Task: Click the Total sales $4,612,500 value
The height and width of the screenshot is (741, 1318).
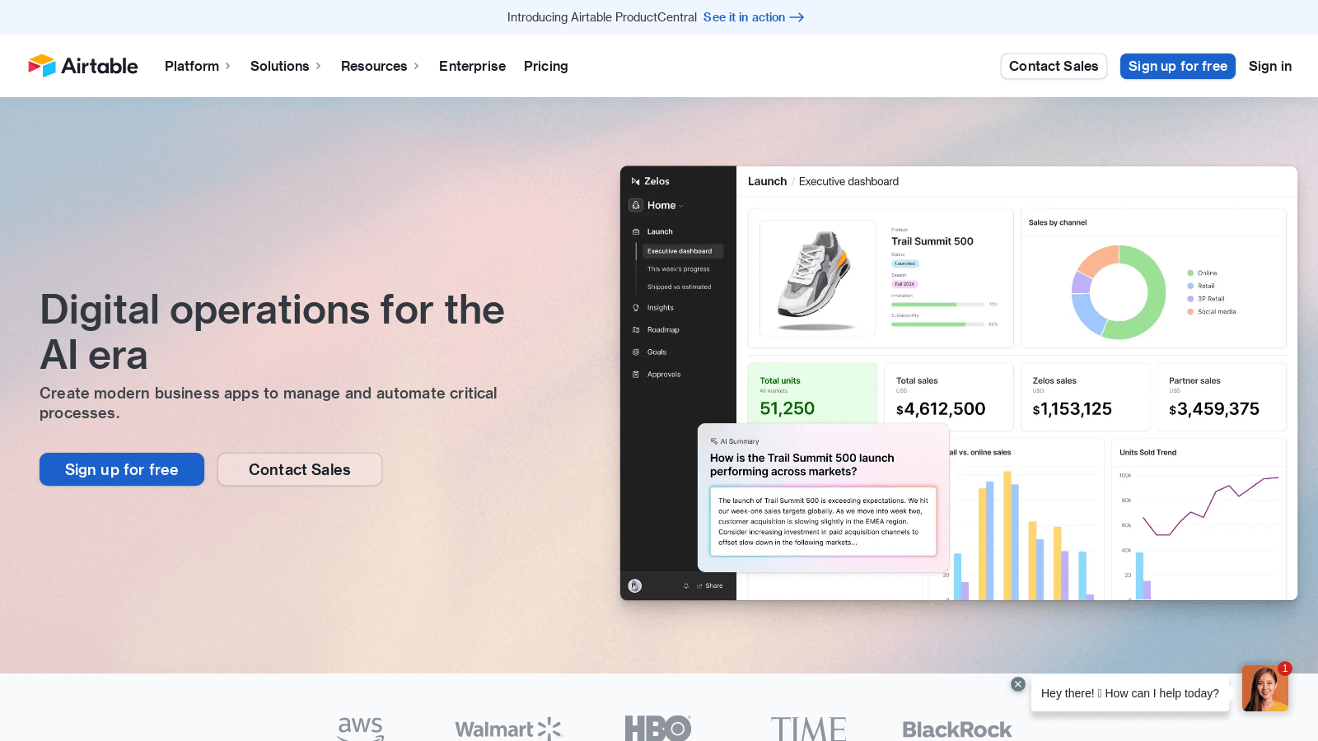Action: (x=941, y=409)
